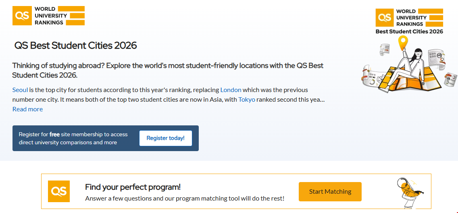The height and width of the screenshot is (213, 458).
Task: Expand the description with Read more
Action: 27,109
